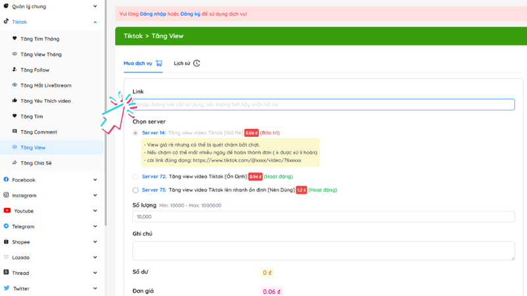Open Tăng Tim Tháng menu item
Screen dimensions: 527x296
[x=52, y=39]
